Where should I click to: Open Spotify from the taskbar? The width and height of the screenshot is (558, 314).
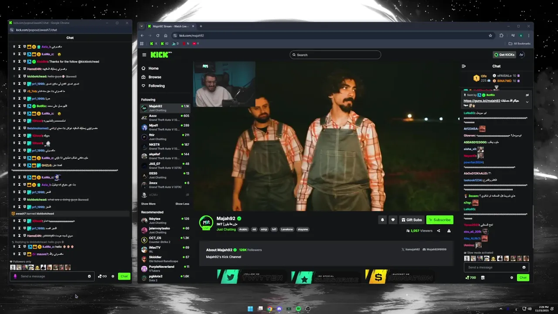click(x=298, y=309)
